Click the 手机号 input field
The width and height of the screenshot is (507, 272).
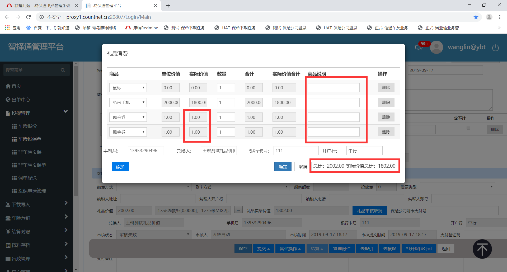coord(146,151)
